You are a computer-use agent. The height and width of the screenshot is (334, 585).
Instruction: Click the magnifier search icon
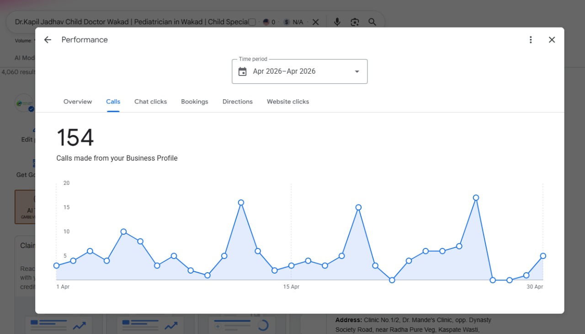[372, 22]
